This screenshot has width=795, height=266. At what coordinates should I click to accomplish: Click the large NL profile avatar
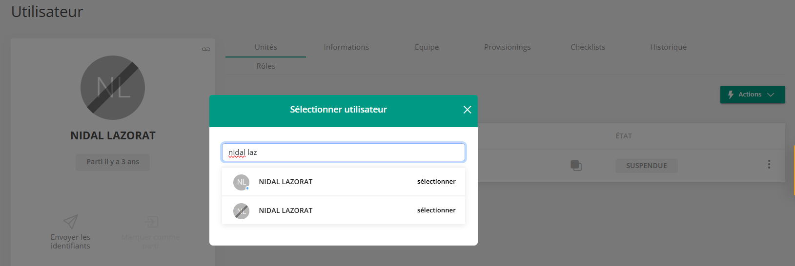point(113,88)
